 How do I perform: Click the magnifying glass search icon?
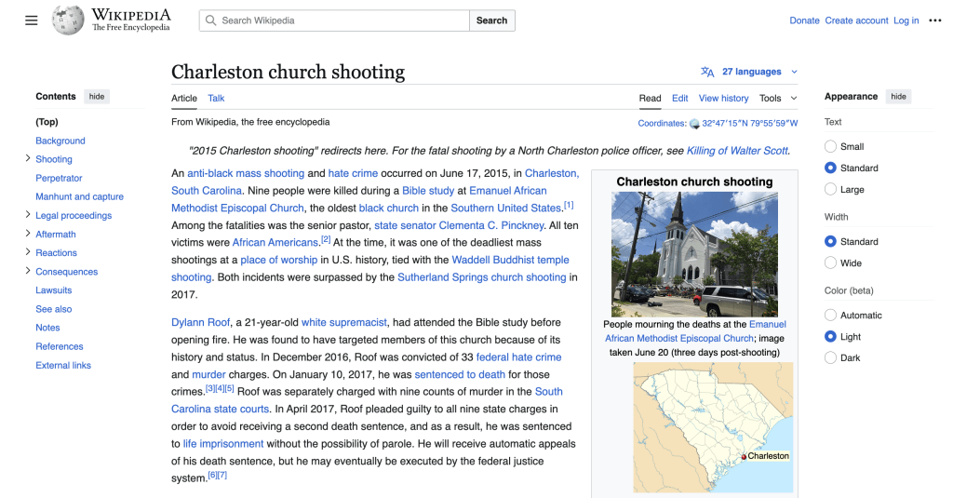[x=211, y=20]
